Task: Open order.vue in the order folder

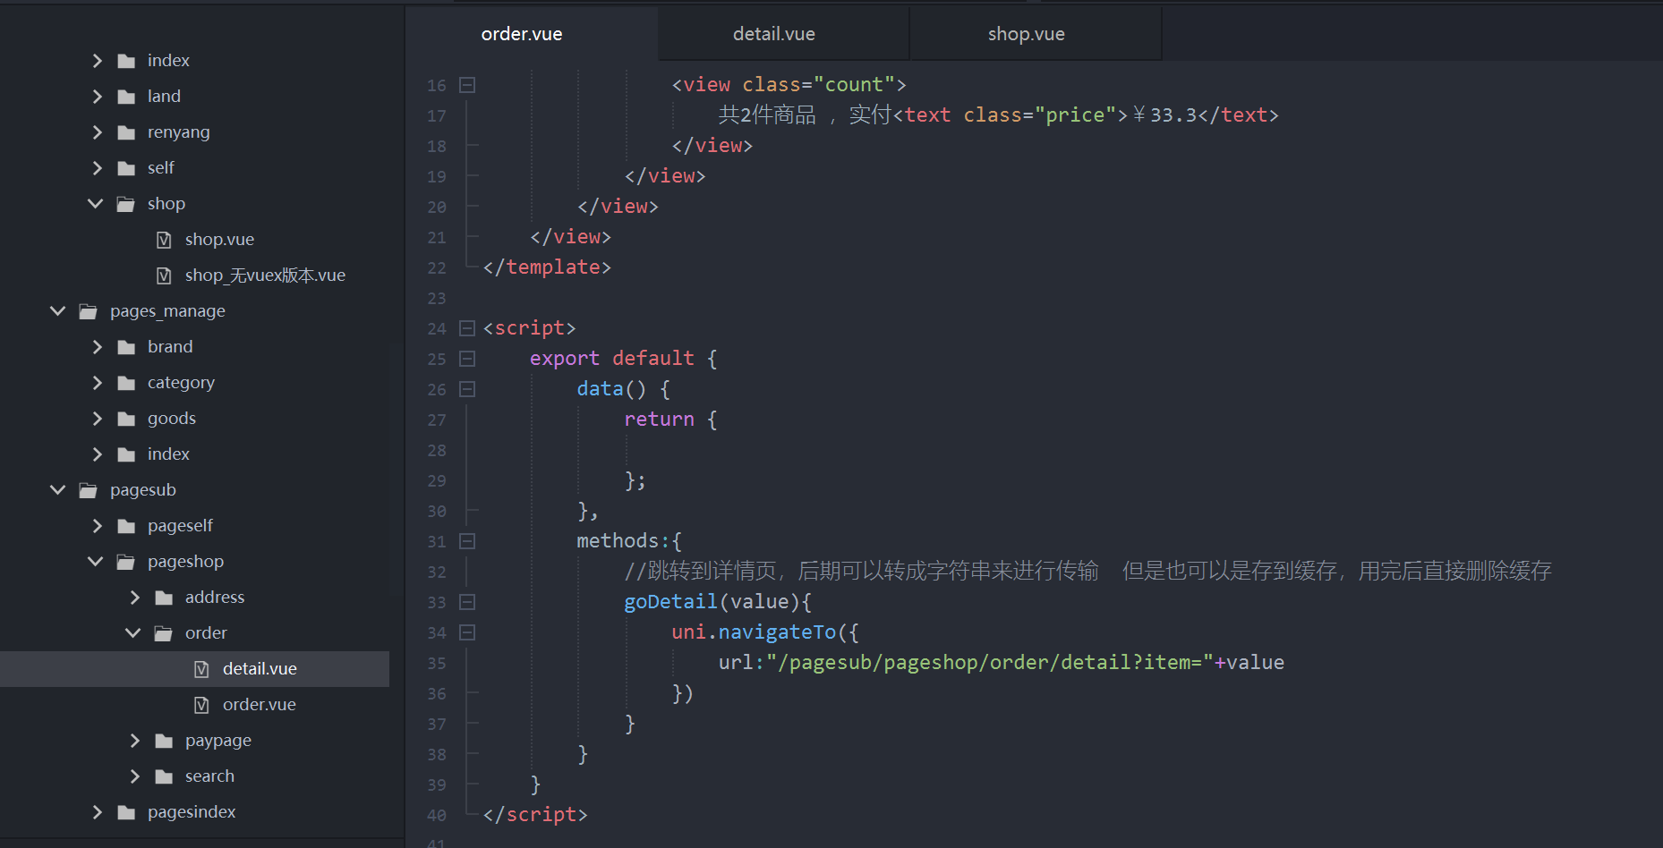Action: coord(259,705)
